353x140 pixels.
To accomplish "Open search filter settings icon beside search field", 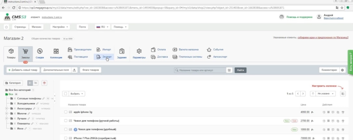I will [x=229, y=70].
